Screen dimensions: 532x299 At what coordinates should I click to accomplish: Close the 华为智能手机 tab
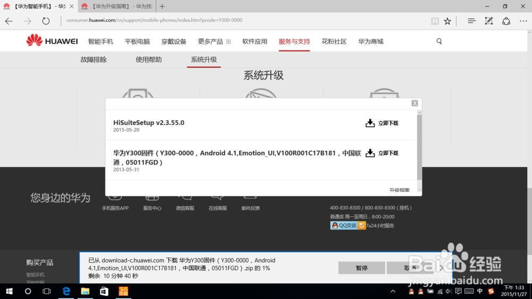(72, 6)
